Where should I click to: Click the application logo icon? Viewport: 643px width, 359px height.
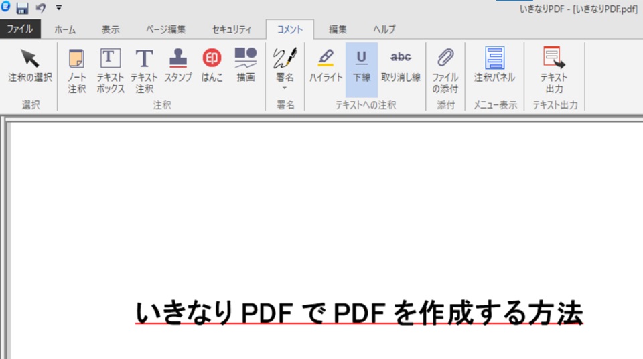pyautogui.click(x=5, y=7)
